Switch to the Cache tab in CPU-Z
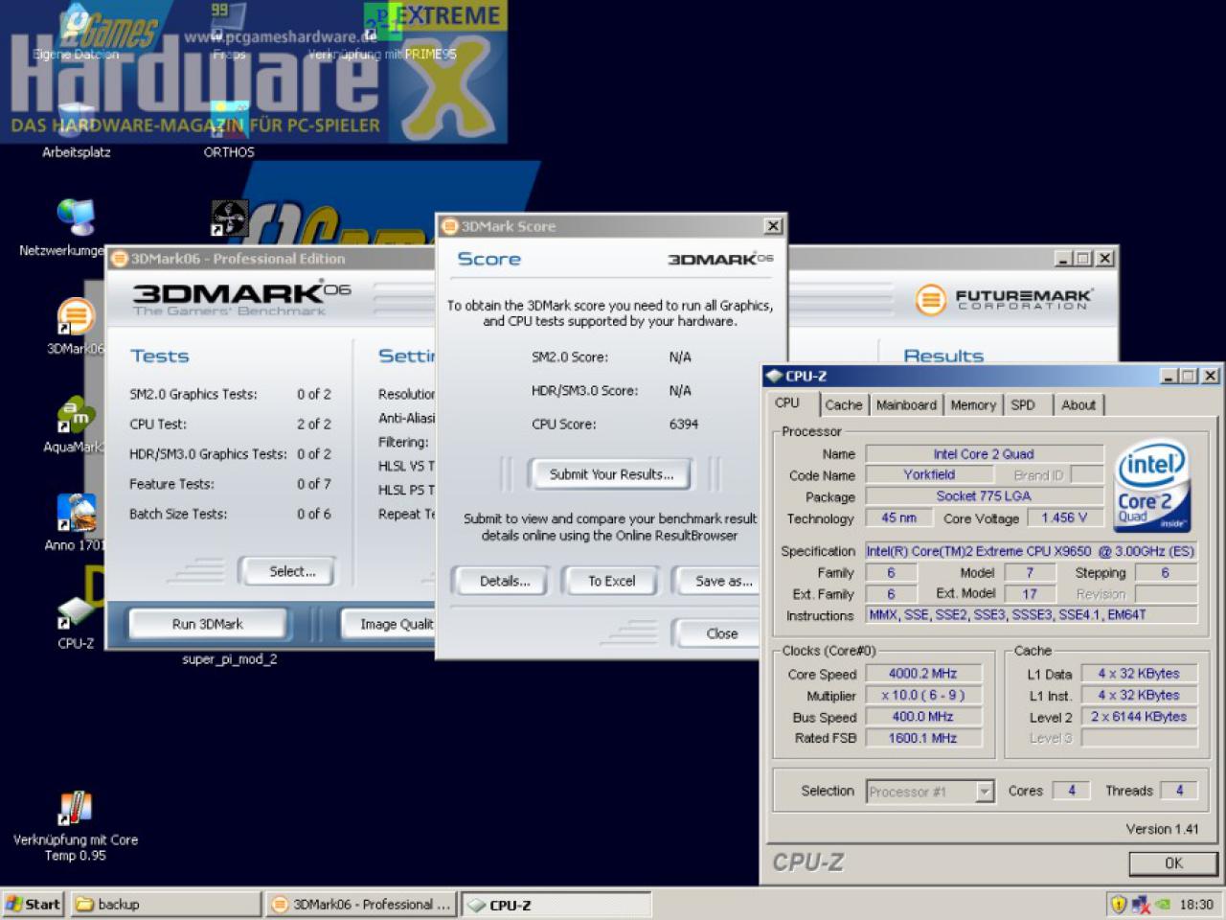The height and width of the screenshot is (920, 1226). [843, 404]
